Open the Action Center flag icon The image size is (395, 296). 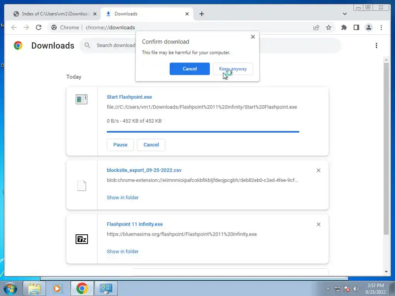tap(347, 289)
